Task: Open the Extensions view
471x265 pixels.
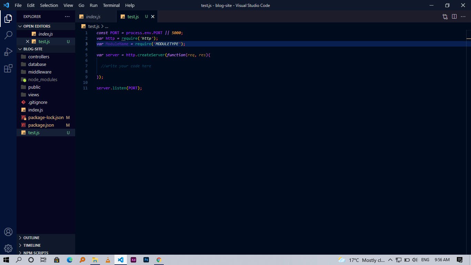Action: [8, 68]
